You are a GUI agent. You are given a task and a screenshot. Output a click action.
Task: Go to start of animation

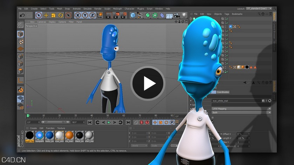90,123
